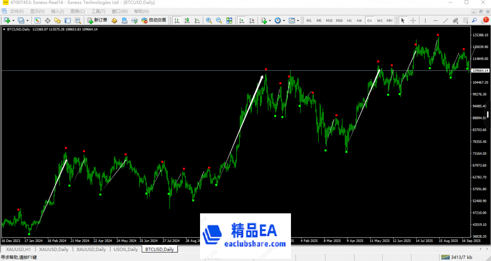
Task: Open the 图表(C) menu
Action: (77, 11)
